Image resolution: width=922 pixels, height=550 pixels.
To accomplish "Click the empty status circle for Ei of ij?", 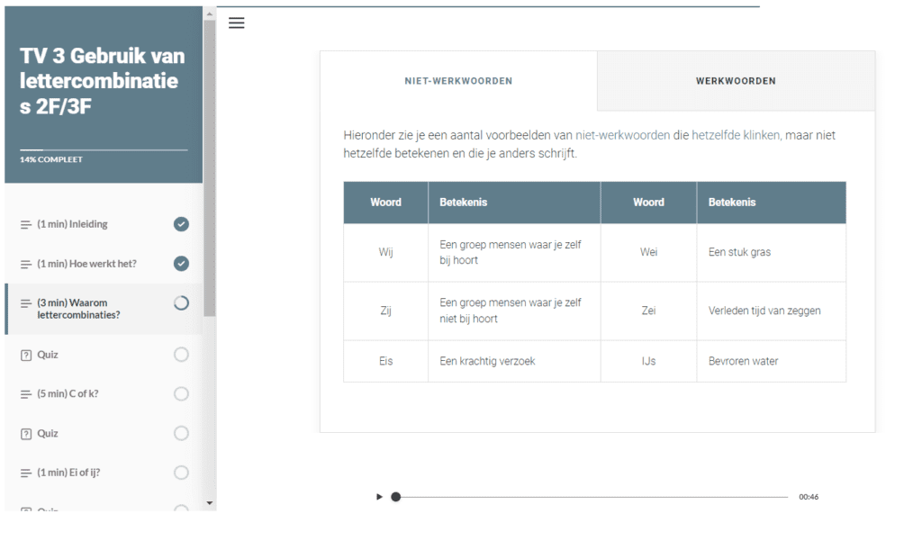I will pos(181,473).
